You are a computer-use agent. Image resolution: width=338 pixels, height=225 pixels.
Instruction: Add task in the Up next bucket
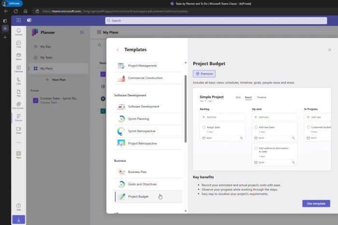pos(274,117)
